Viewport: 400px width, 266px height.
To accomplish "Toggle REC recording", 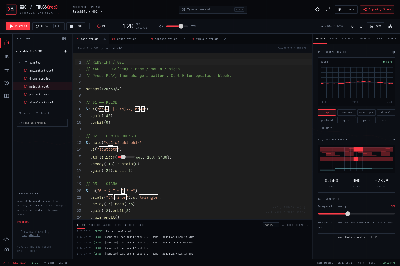I will coord(102,26).
